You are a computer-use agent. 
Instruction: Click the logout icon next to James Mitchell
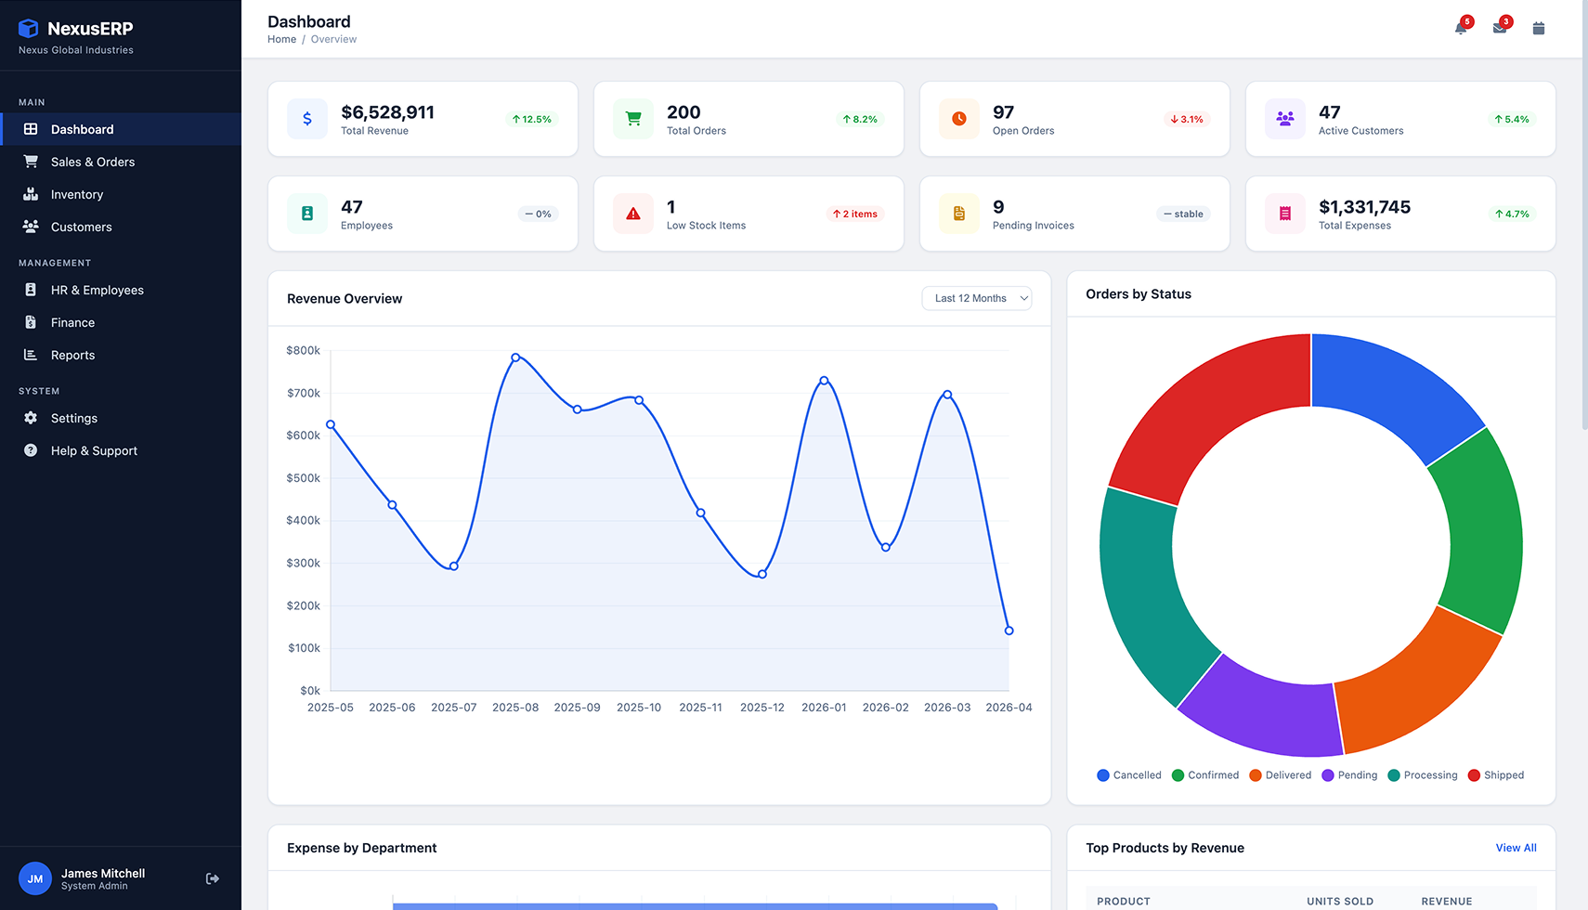[212, 878]
